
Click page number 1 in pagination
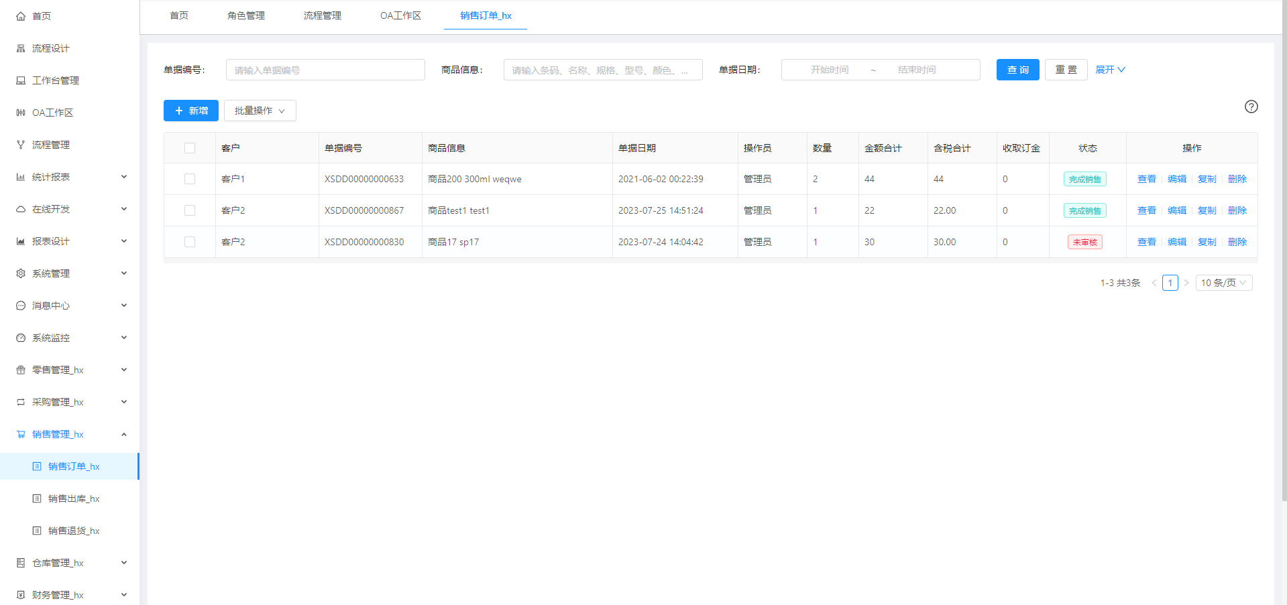(x=1170, y=283)
